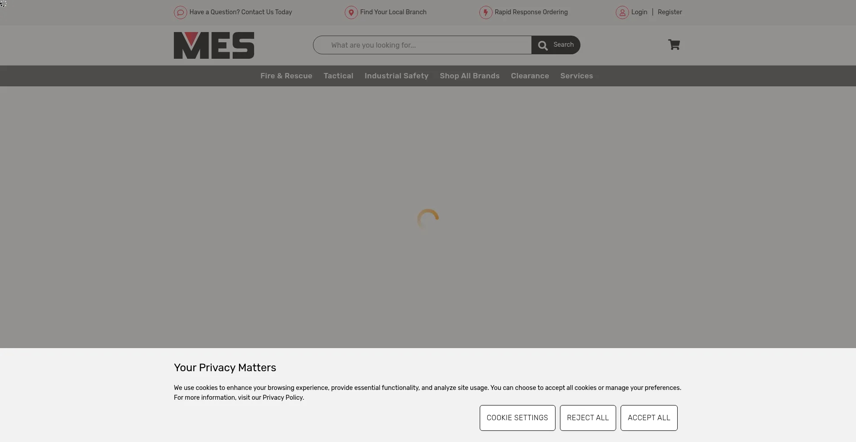Image resolution: width=856 pixels, height=442 pixels.
Task: Click the chat bubble contact icon
Action: [x=180, y=12]
